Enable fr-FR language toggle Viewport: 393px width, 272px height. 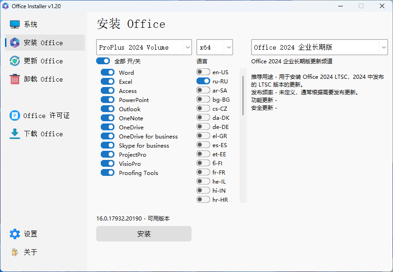203,172
